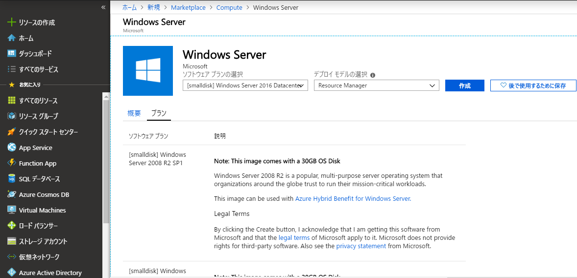The width and height of the screenshot is (577, 278).
Task: Click the クイック スタート センター rocket icon
Action: (x=12, y=132)
